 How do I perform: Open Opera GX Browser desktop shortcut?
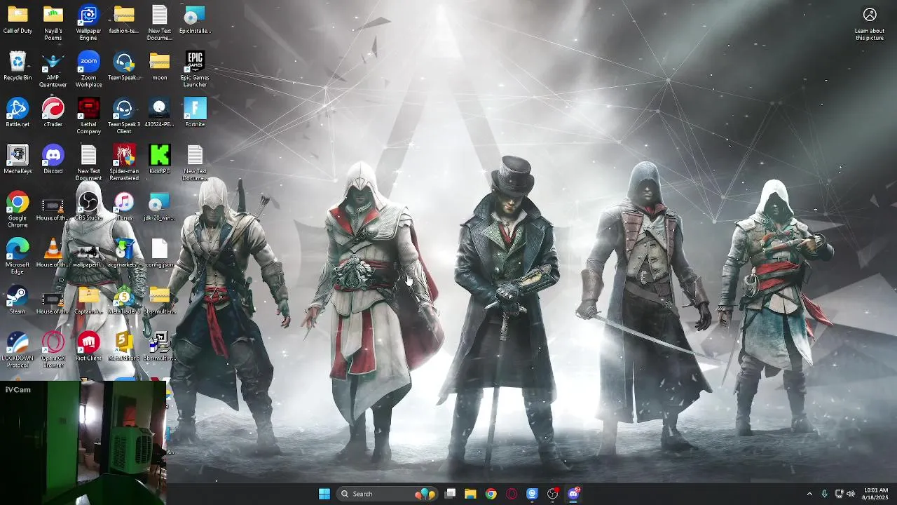pos(53,351)
